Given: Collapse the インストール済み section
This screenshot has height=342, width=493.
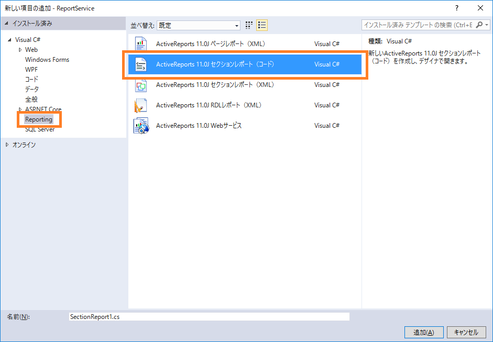Looking at the screenshot, I should [7, 23].
